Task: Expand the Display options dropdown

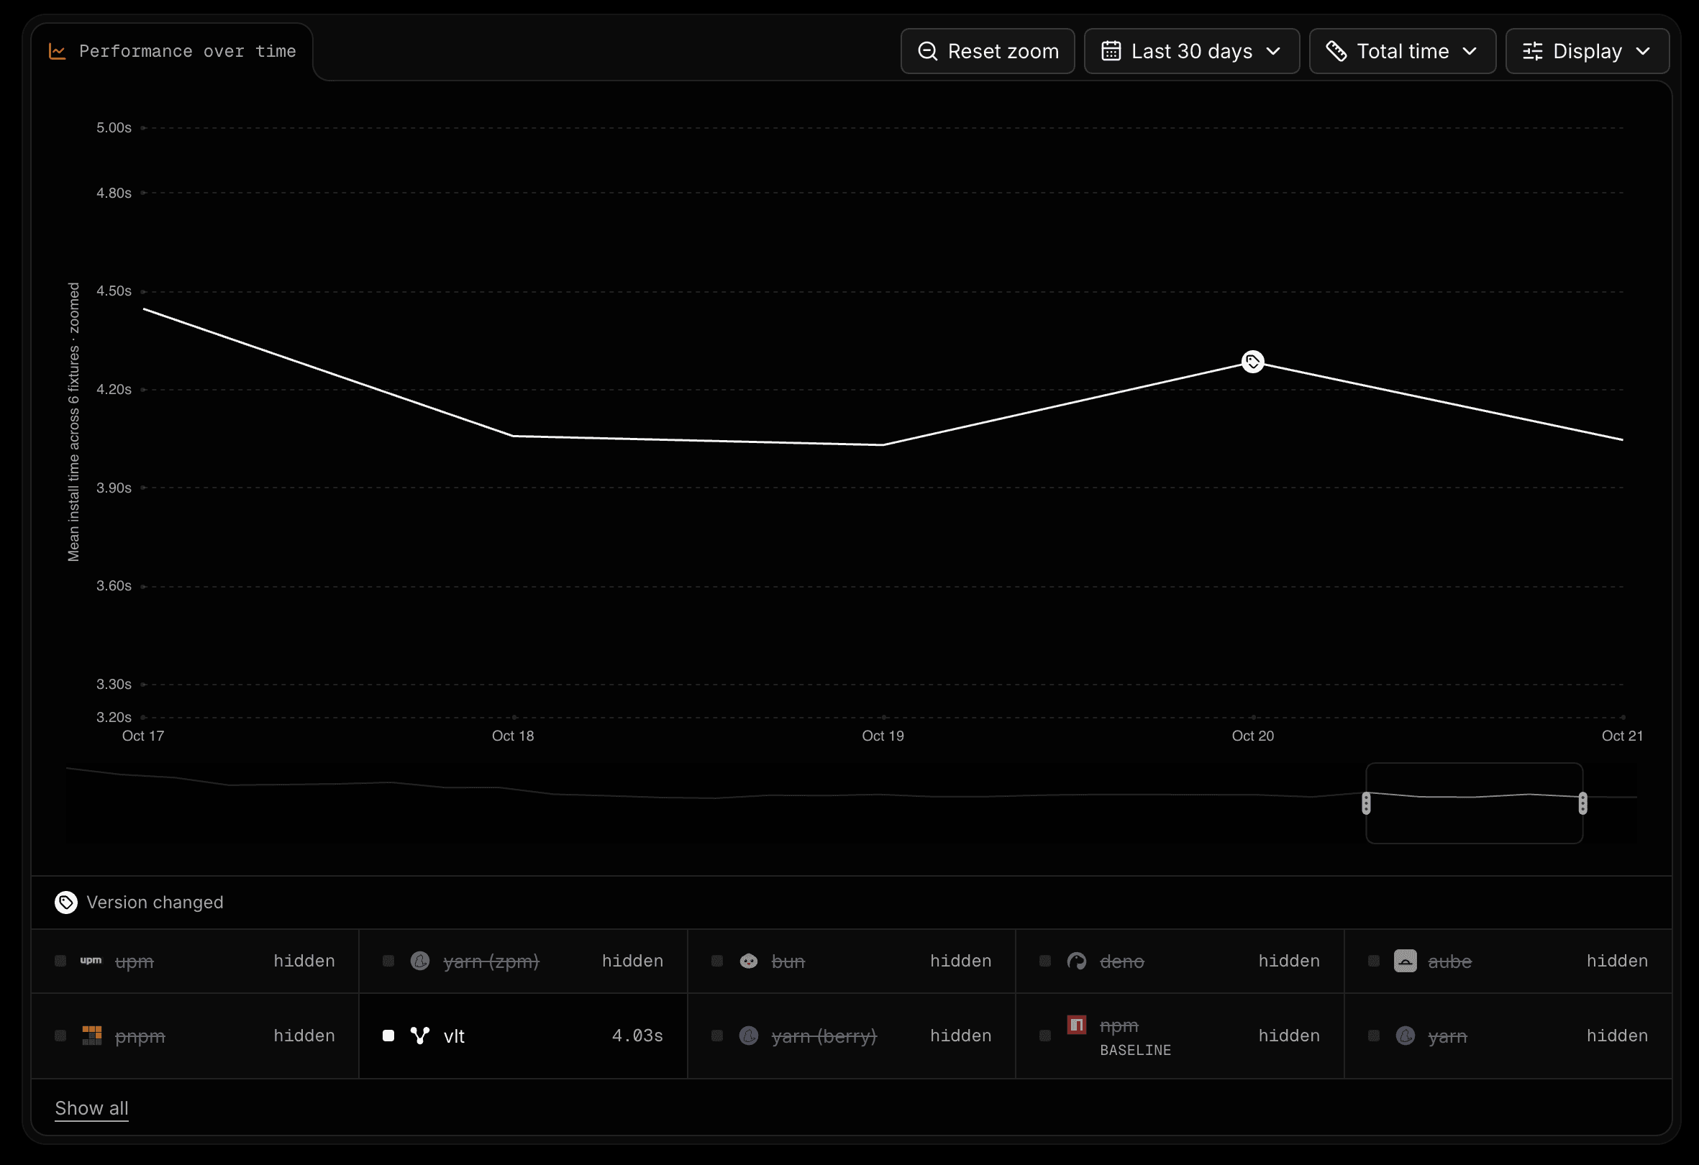Action: point(1587,51)
